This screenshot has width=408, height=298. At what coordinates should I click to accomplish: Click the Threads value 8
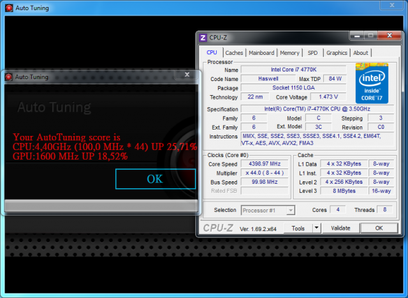(x=384, y=210)
